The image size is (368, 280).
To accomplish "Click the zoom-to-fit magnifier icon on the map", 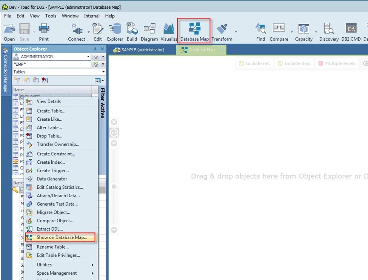I will tap(114, 132).
